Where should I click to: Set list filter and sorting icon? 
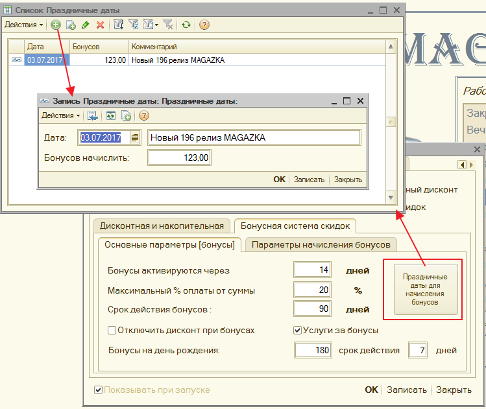pos(118,25)
